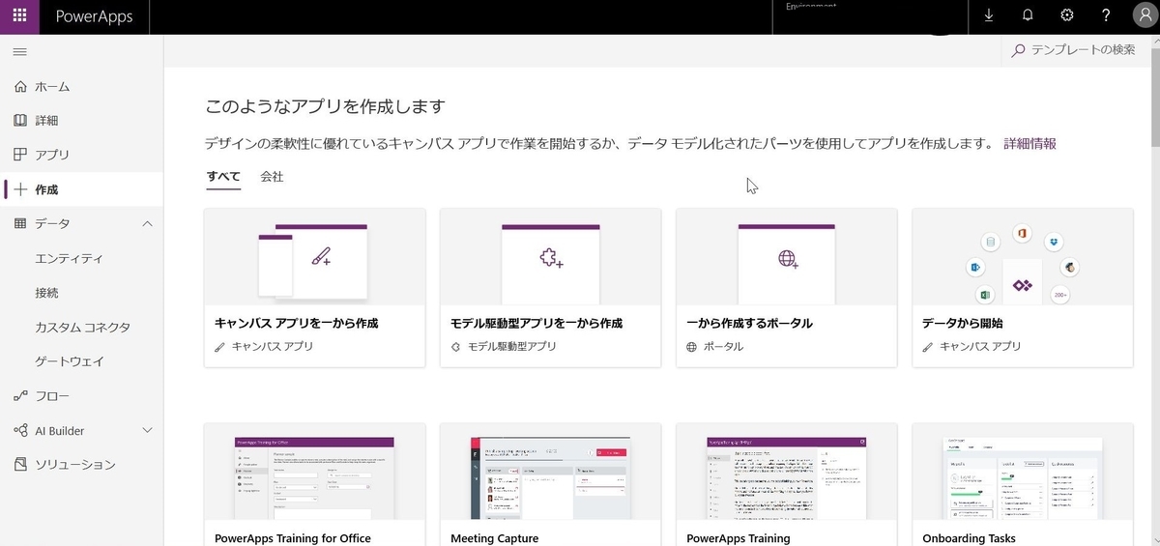The height and width of the screenshot is (546, 1160).
Task: Click the table icon beside データ
Action: click(x=20, y=223)
